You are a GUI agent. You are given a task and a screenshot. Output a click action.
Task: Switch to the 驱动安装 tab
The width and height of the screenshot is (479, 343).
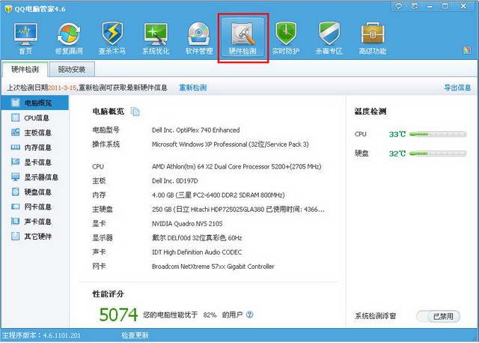pyautogui.click(x=73, y=70)
